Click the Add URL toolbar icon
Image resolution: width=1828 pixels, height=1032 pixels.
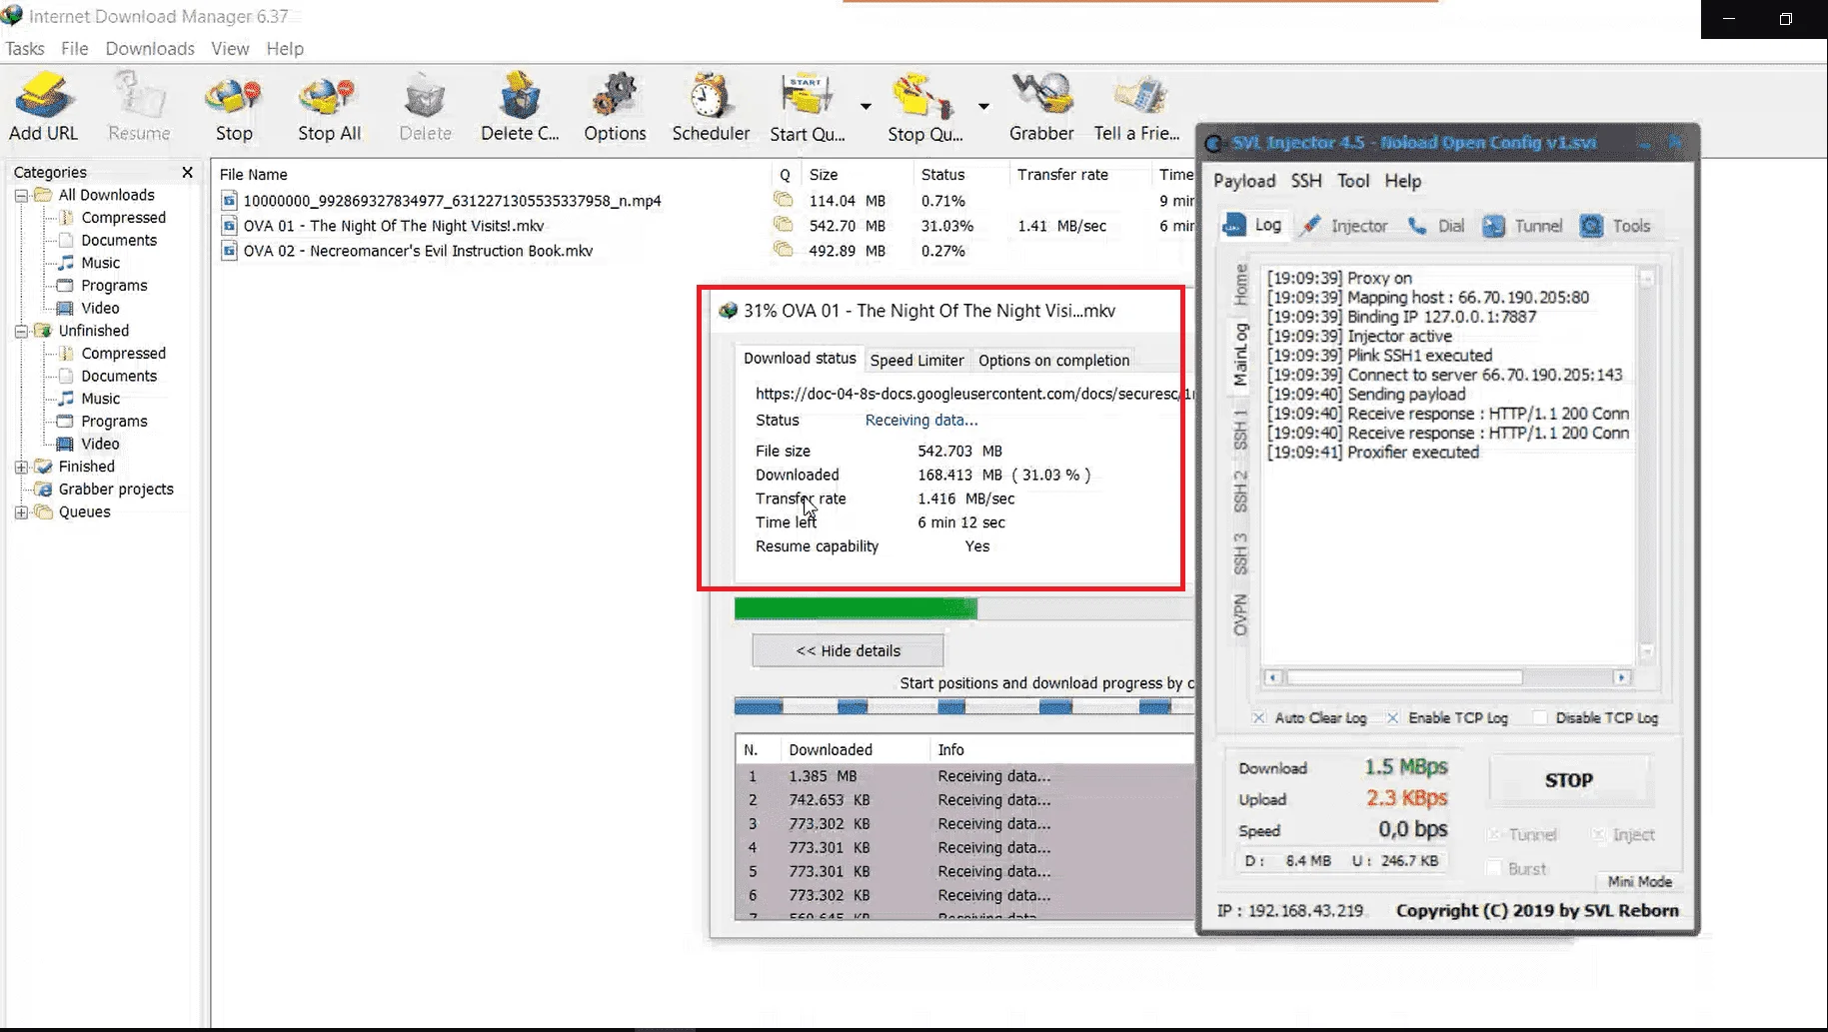click(43, 96)
